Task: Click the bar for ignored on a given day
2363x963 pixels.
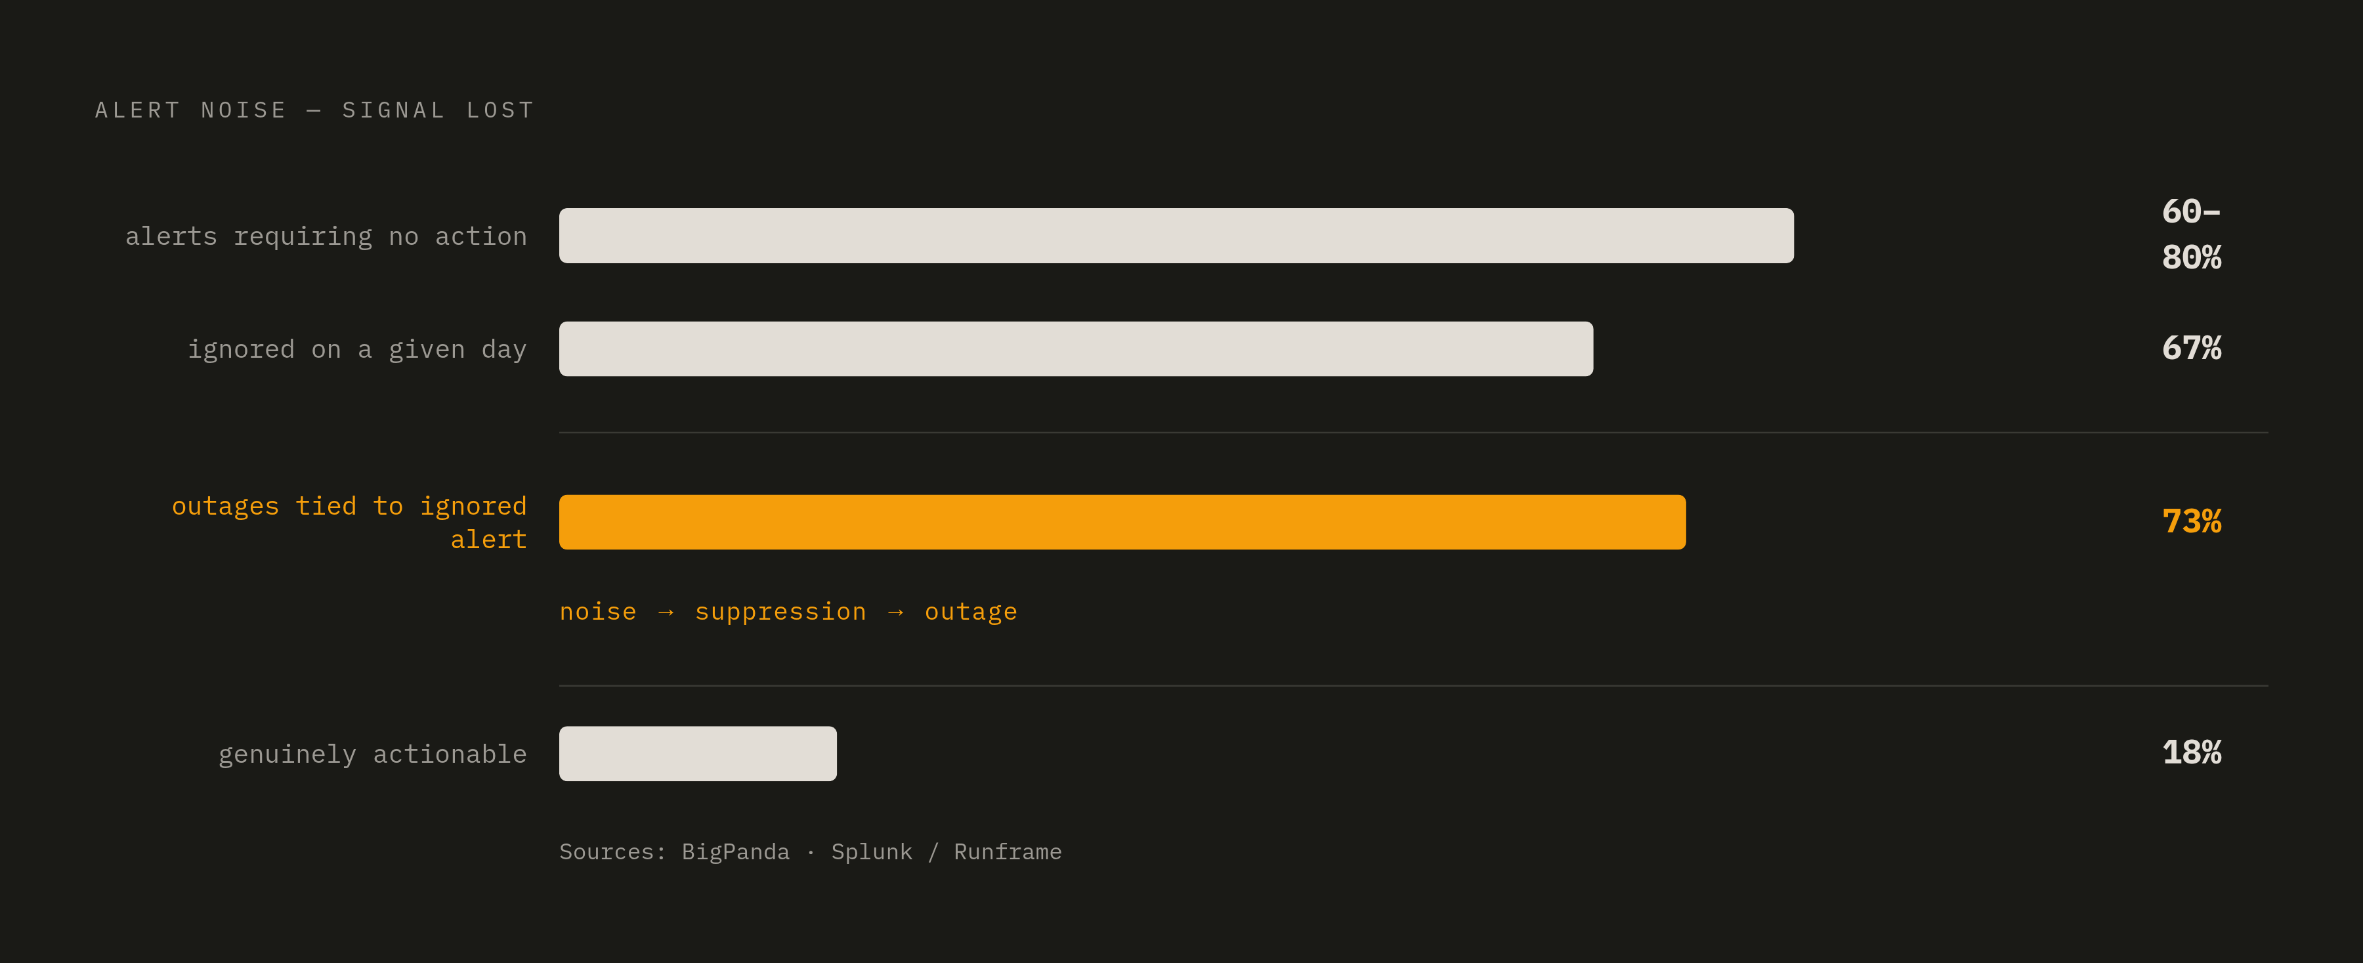Action: pyautogui.click(x=1076, y=349)
